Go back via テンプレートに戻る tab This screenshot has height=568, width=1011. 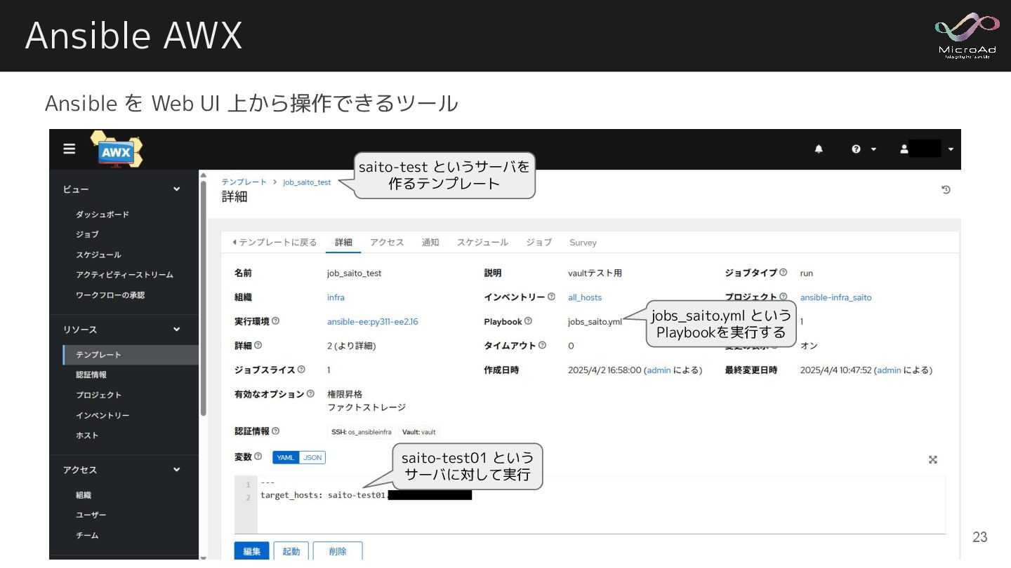[x=275, y=243]
